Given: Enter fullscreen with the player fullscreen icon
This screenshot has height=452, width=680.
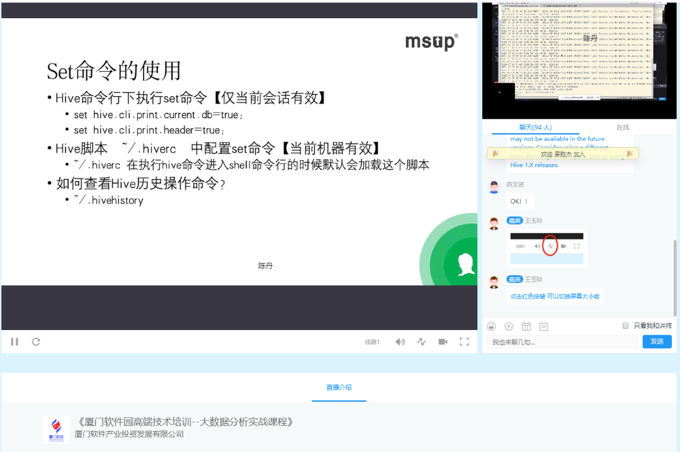Looking at the screenshot, I should (465, 341).
